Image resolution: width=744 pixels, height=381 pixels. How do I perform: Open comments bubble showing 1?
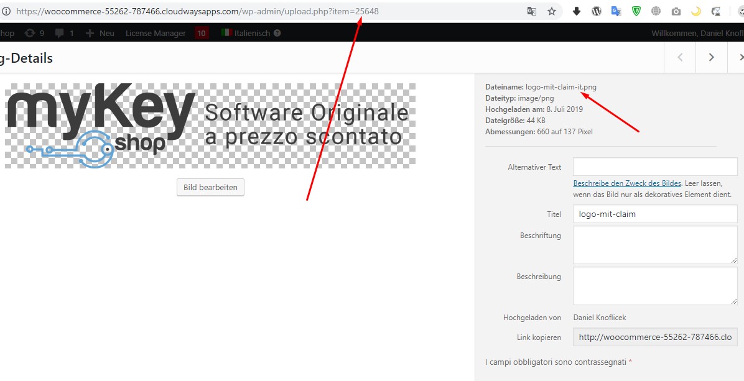pos(65,33)
